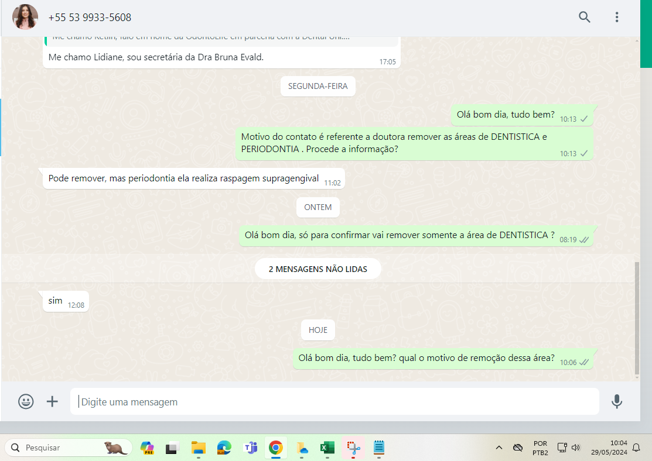The height and width of the screenshot is (461, 652).
Task: Click the otter search highlight icon
Action: (115, 448)
